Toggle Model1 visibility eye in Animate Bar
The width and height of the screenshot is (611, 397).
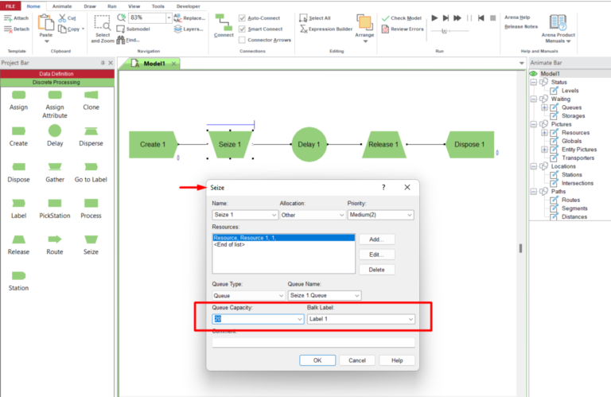pos(534,74)
